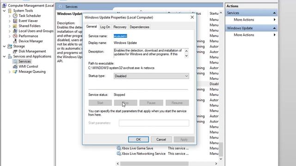Expand the Performance node

click(x=10, y=36)
